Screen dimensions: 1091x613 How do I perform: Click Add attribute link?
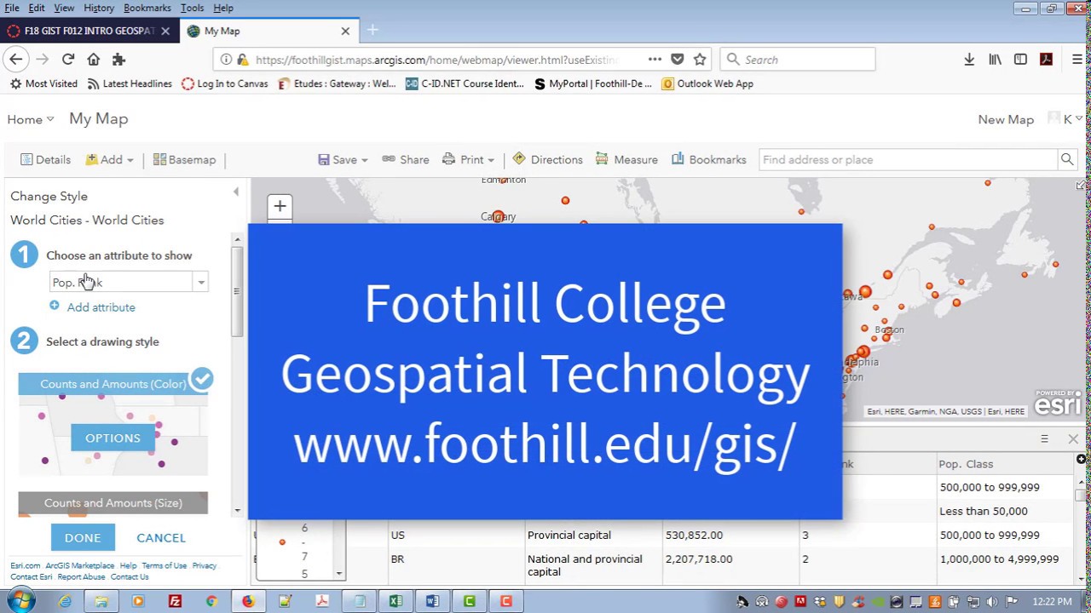coord(101,307)
